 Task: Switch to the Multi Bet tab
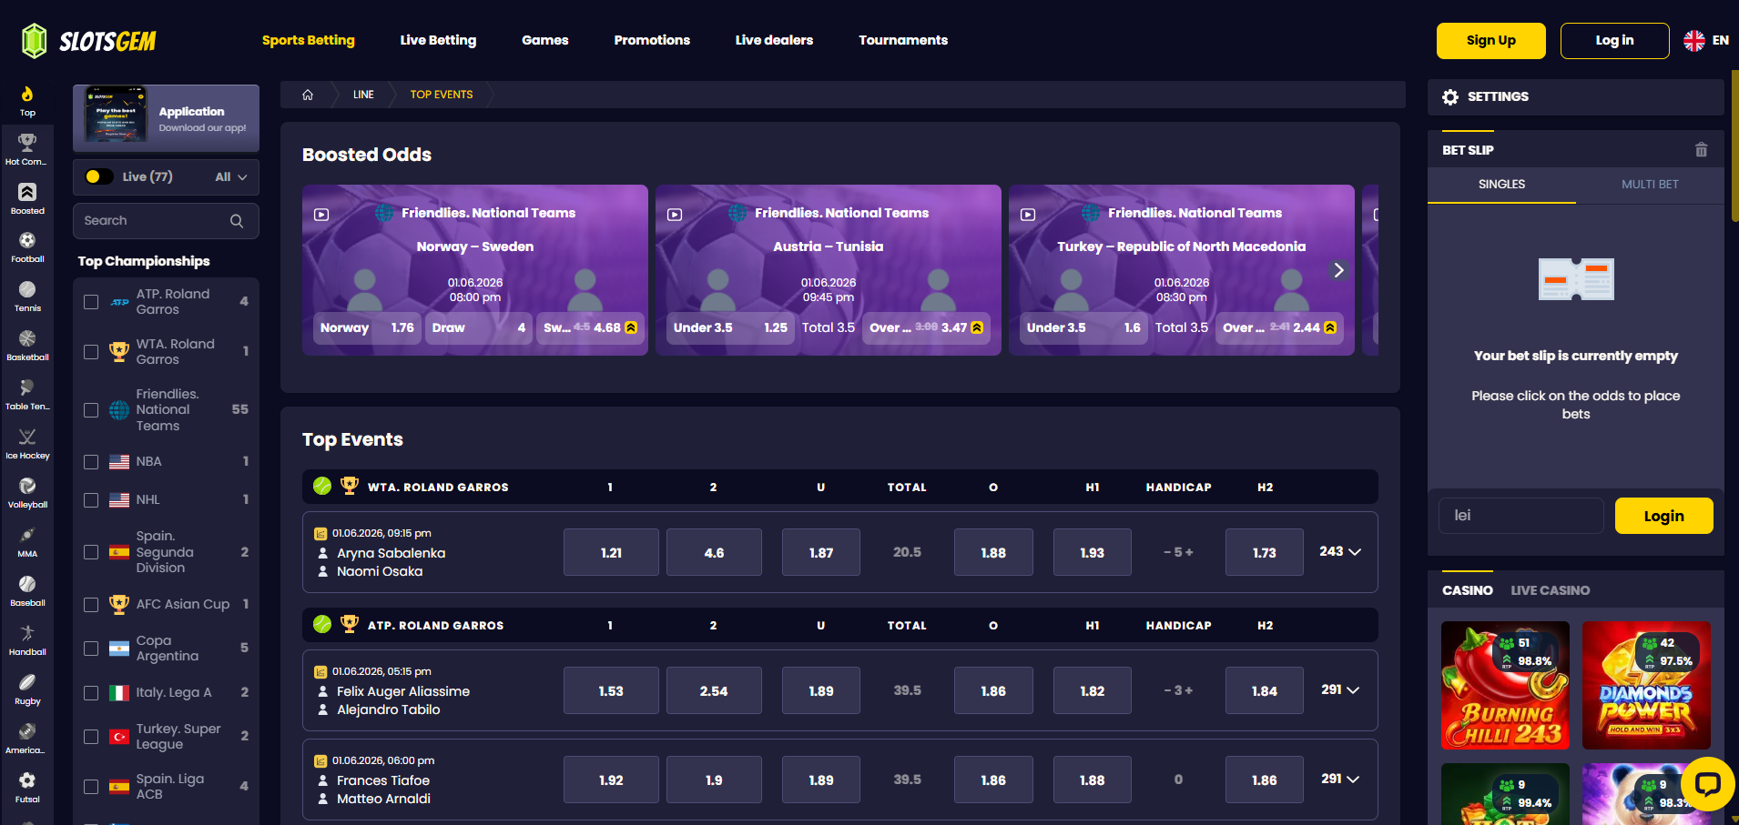click(x=1650, y=185)
